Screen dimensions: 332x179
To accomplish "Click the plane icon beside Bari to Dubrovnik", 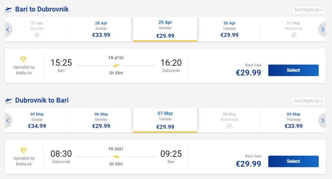I will [8, 9].
